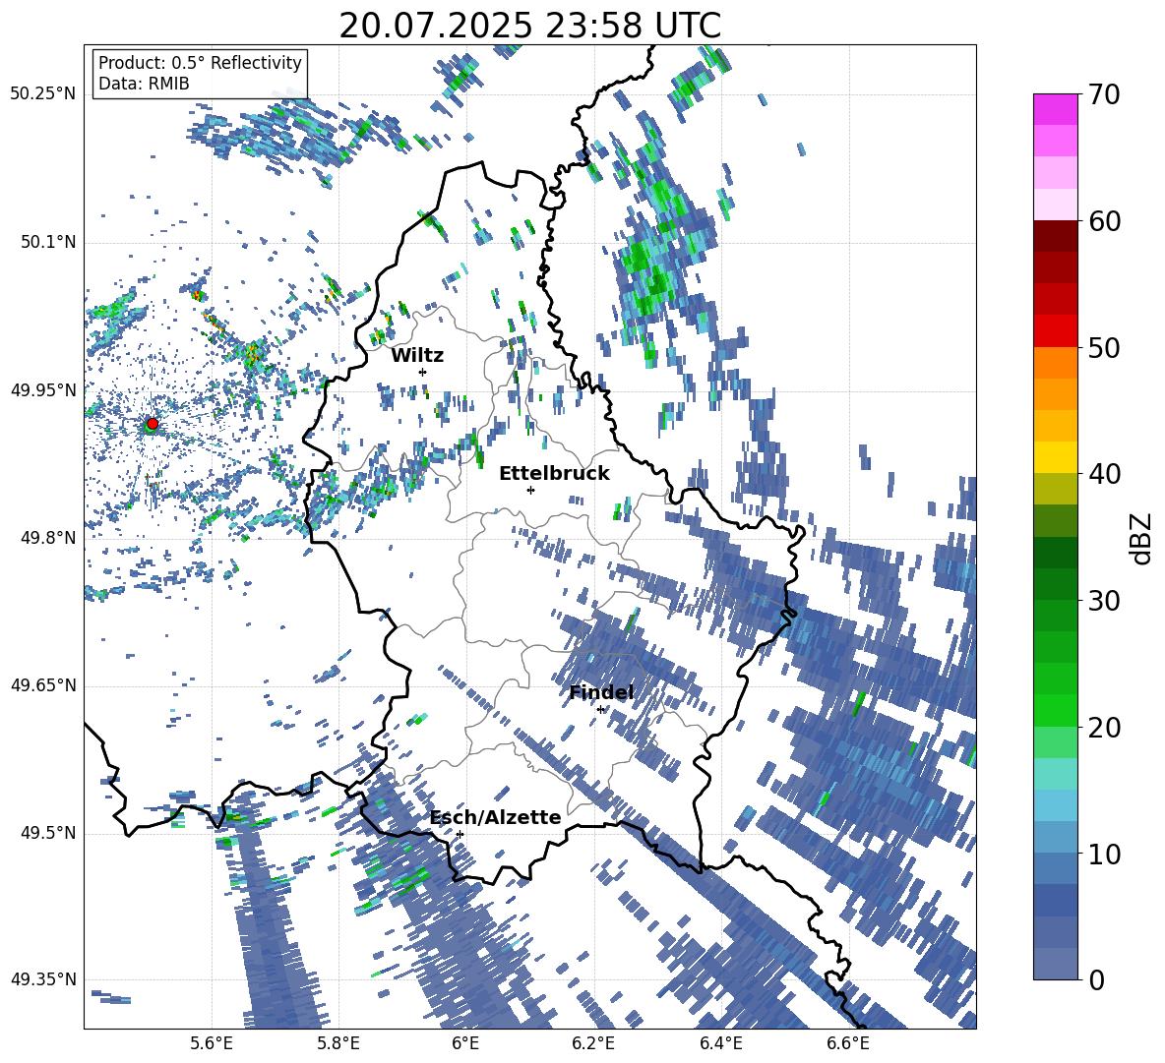The height and width of the screenshot is (1063, 1165).
Task: Click the Wiltz city label
Action: 417,355
